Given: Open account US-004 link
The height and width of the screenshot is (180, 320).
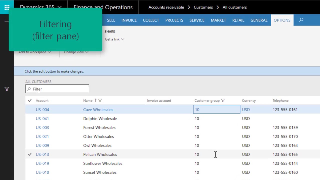Looking at the screenshot, I should click(42, 109).
